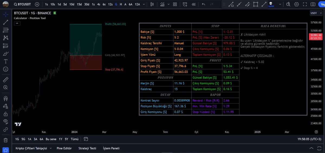Toggle lock all drawings
This screenshot has width=325, height=153.
click(5, 114)
